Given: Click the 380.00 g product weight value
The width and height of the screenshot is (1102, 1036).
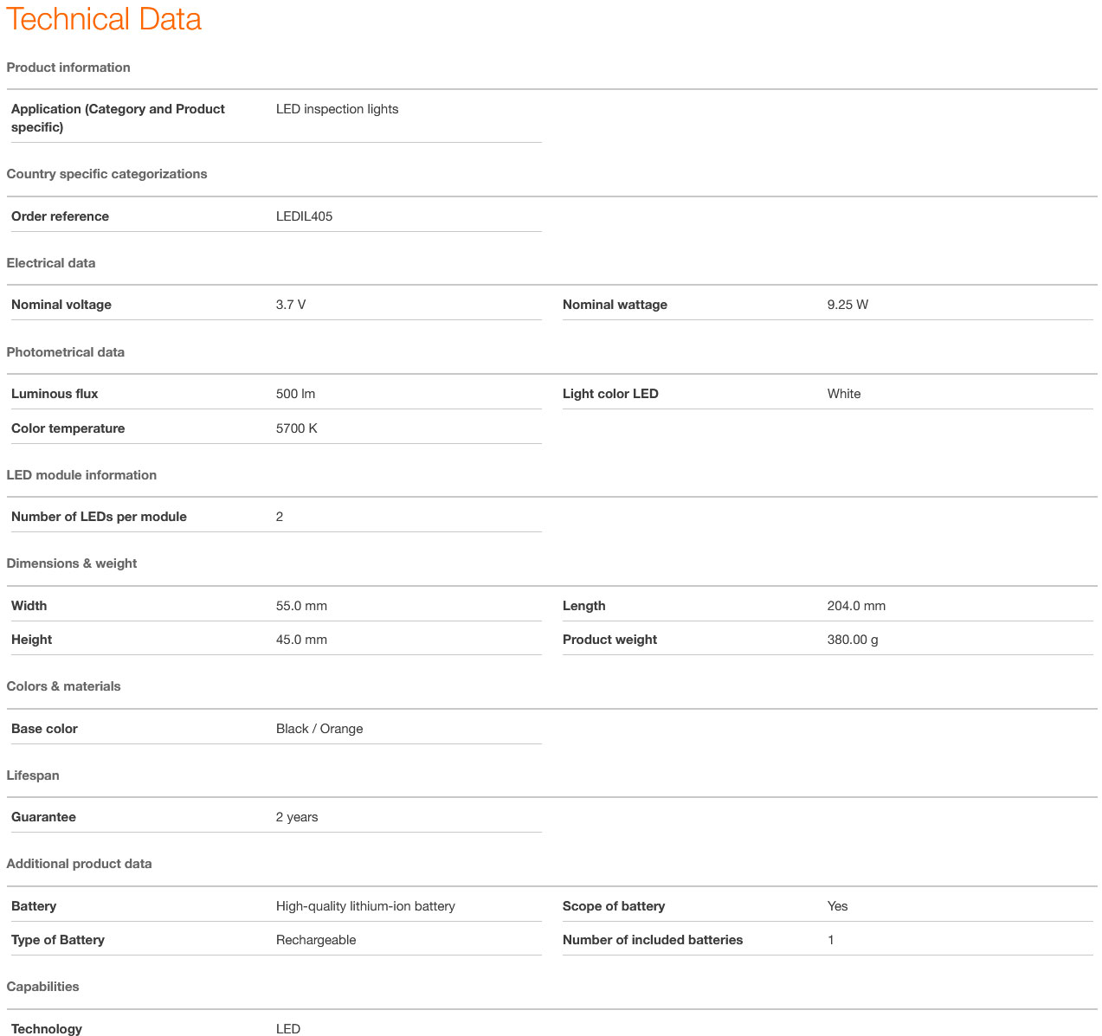Looking at the screenshot, I should point(853,640).
